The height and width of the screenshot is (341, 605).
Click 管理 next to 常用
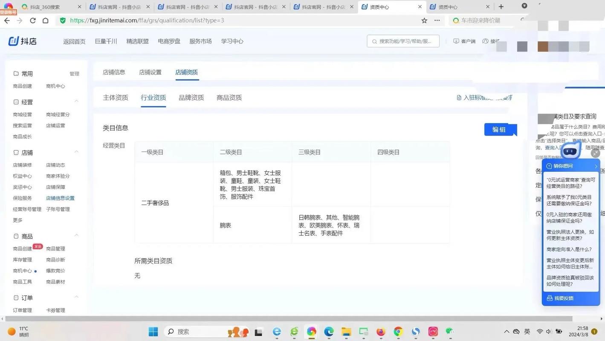pos(75,74)
